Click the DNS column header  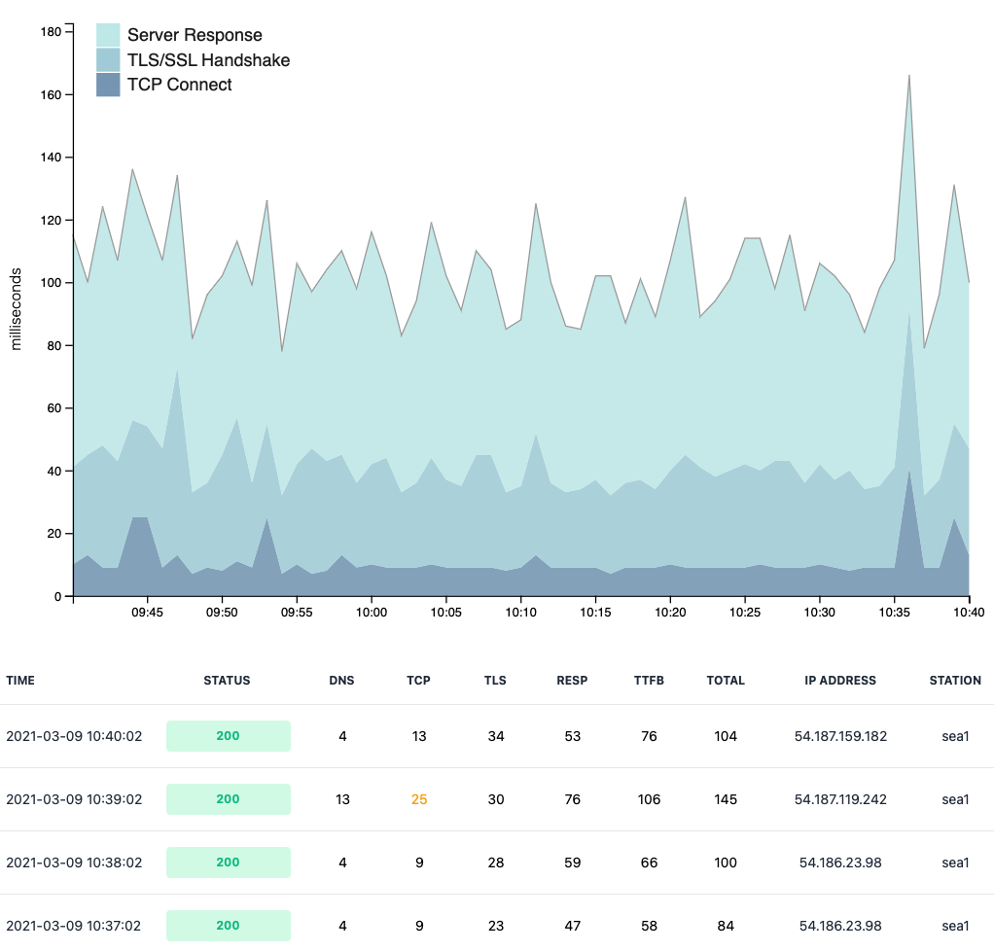coord(341,681)
